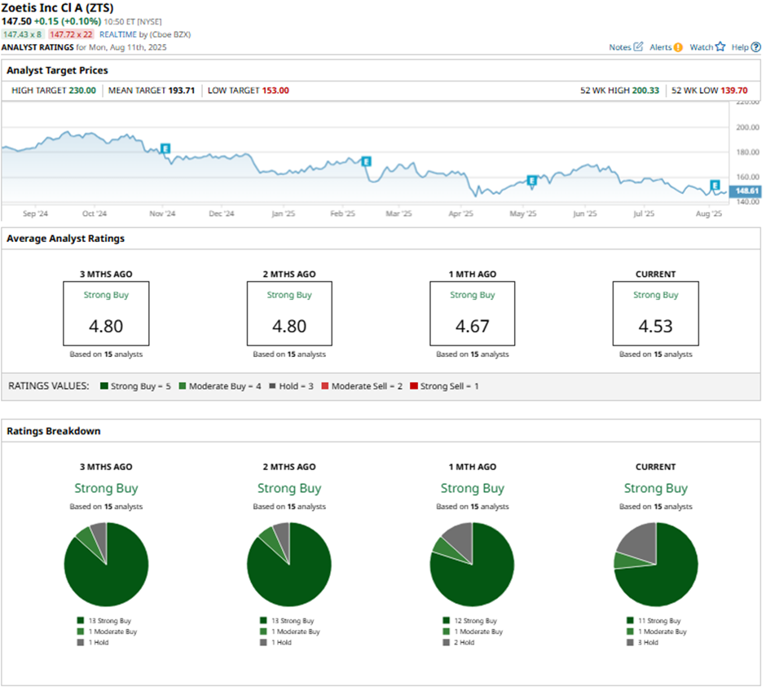Click the current price tag 148.61 on chart
This screenshot has width=766, height=691.
coord(746,191)
